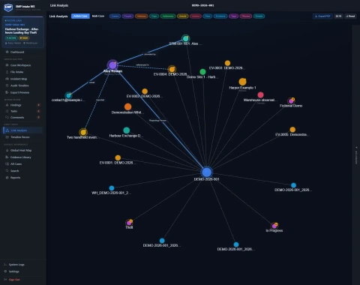The height and width of the screenshot is (285, 360).
Task: Select the Harper Example 1 node
Action: (242, 82)
